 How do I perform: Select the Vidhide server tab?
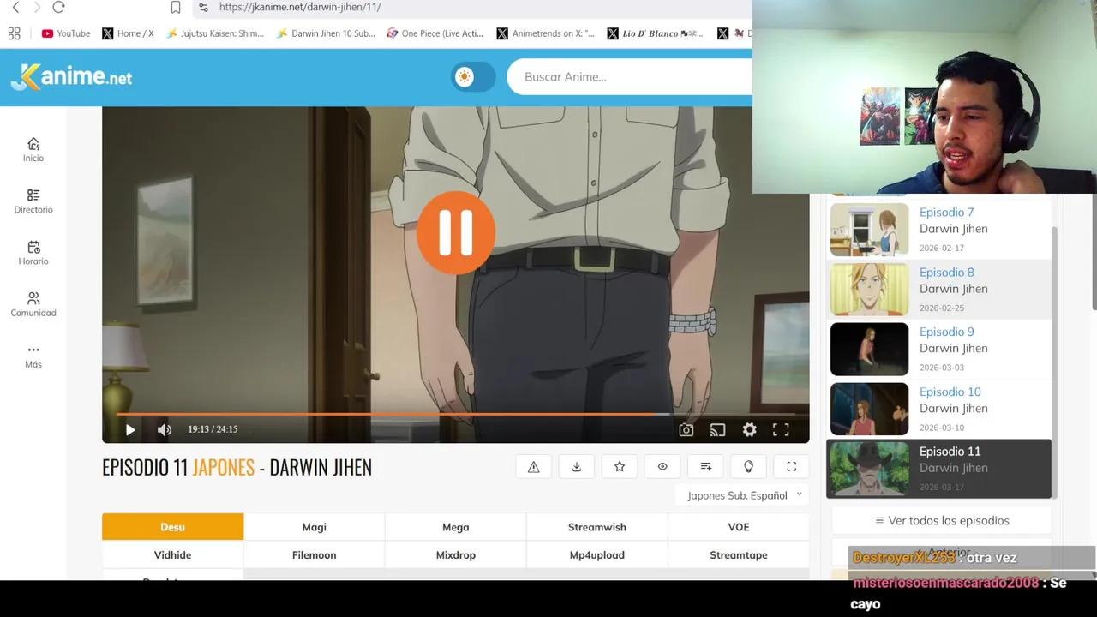(x=172, y=554)
